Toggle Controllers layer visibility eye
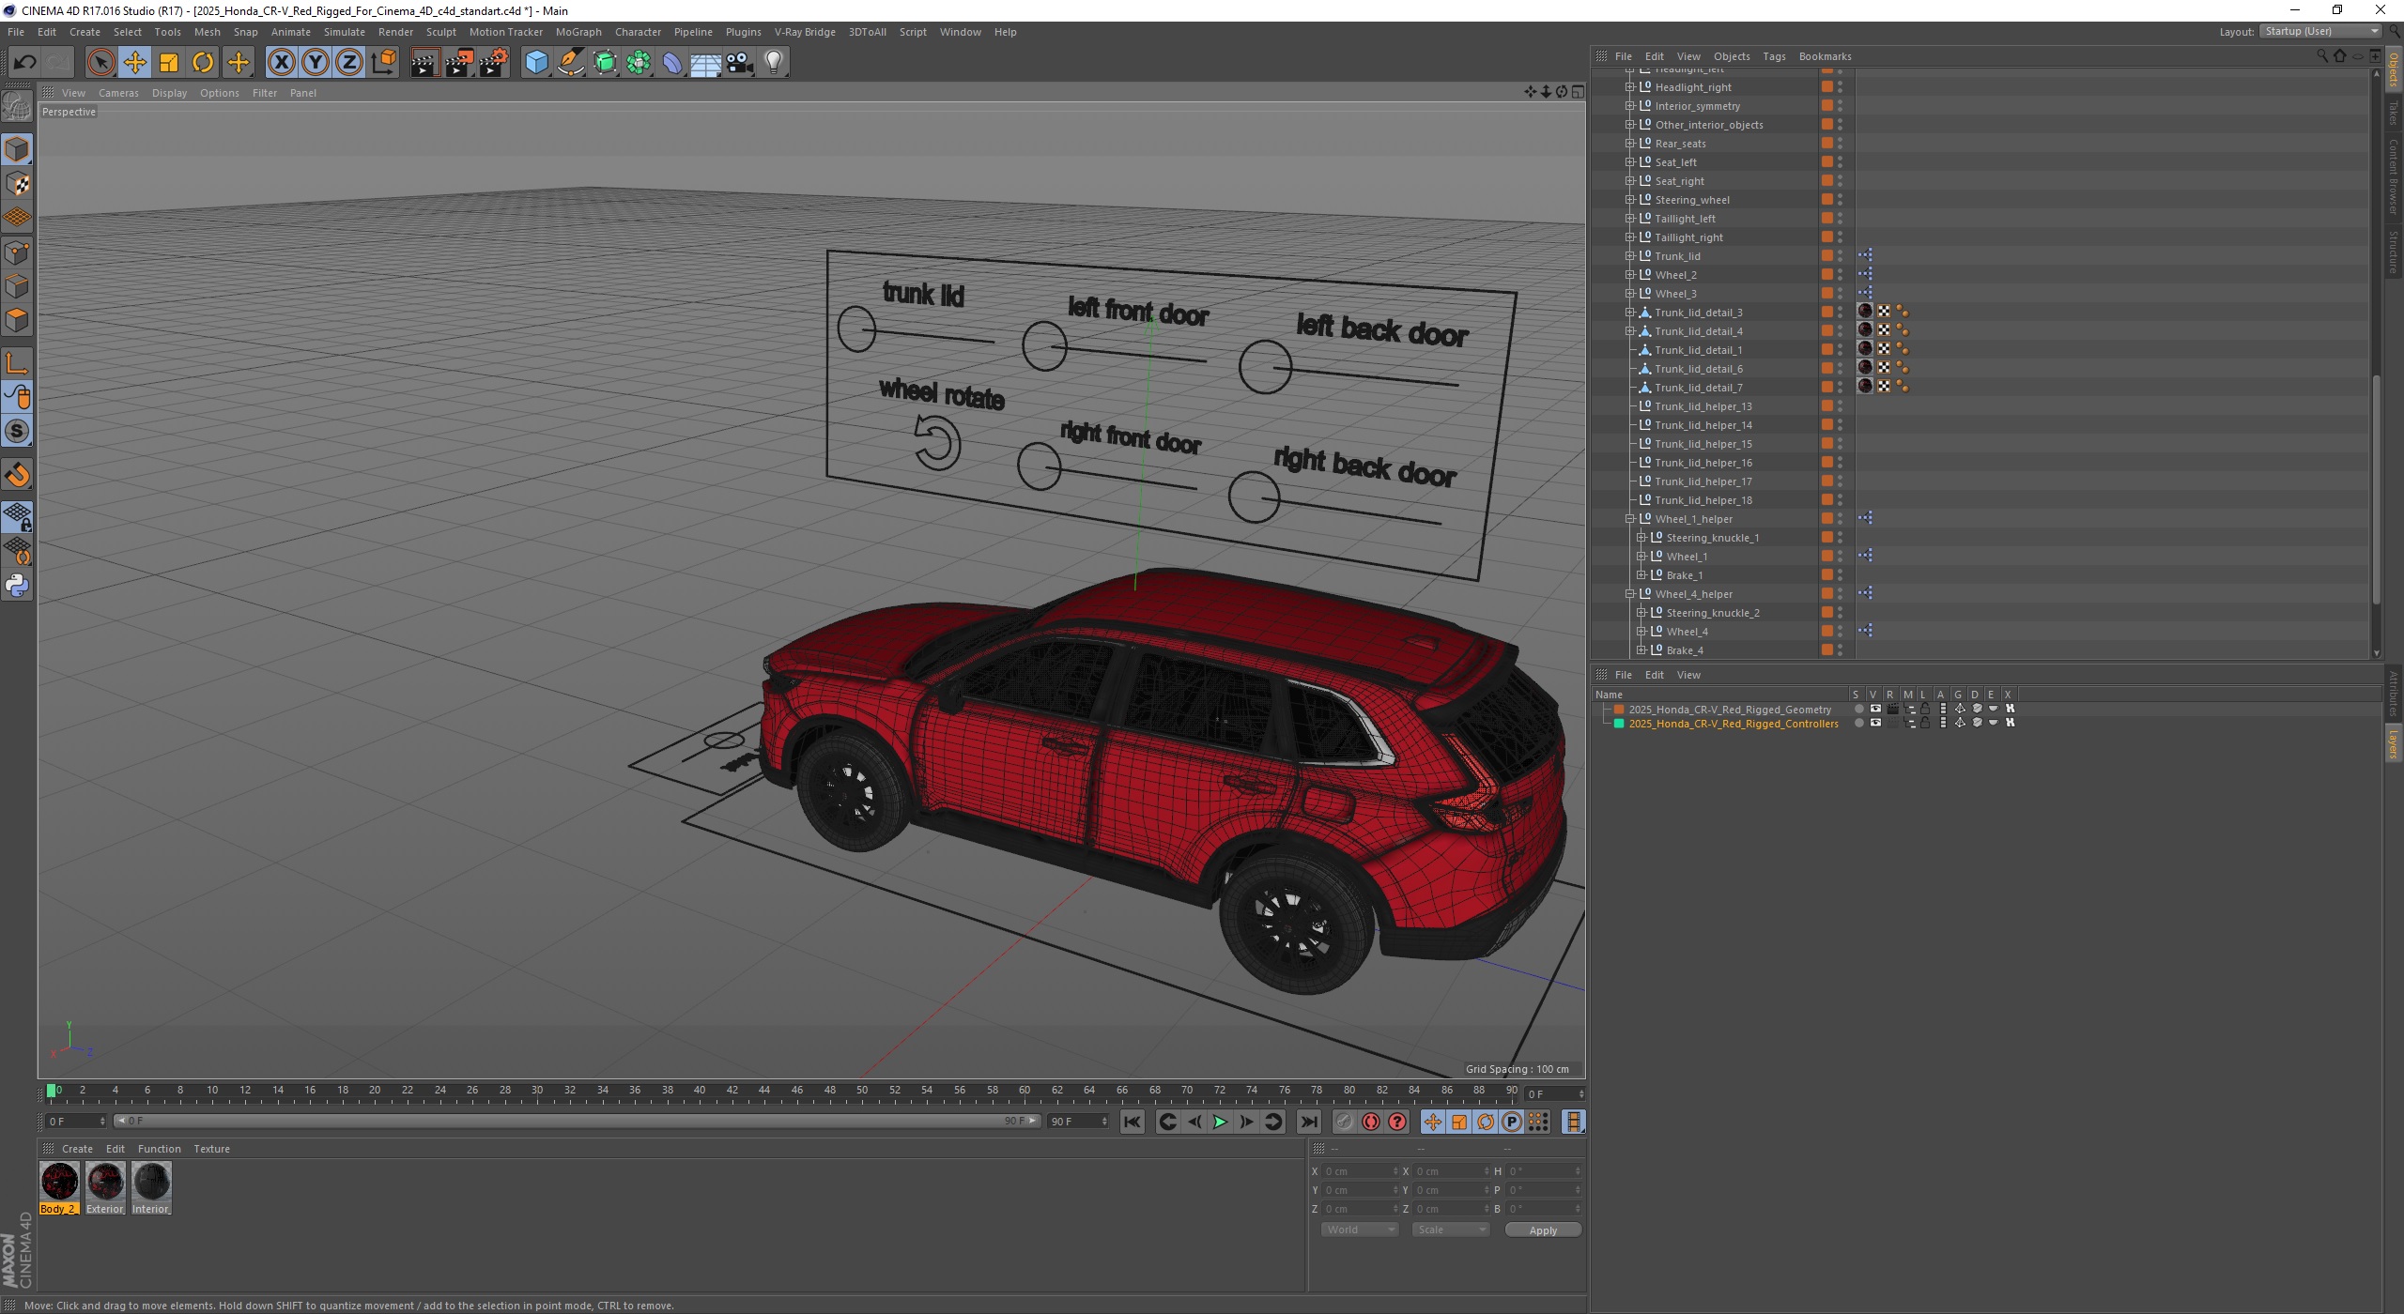This screenshot has width=2404, height=1314. pos(1875,724)
